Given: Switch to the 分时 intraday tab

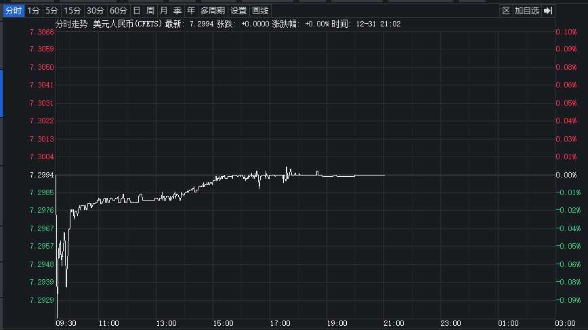Looking at the screenshot, I should (14, 11).
